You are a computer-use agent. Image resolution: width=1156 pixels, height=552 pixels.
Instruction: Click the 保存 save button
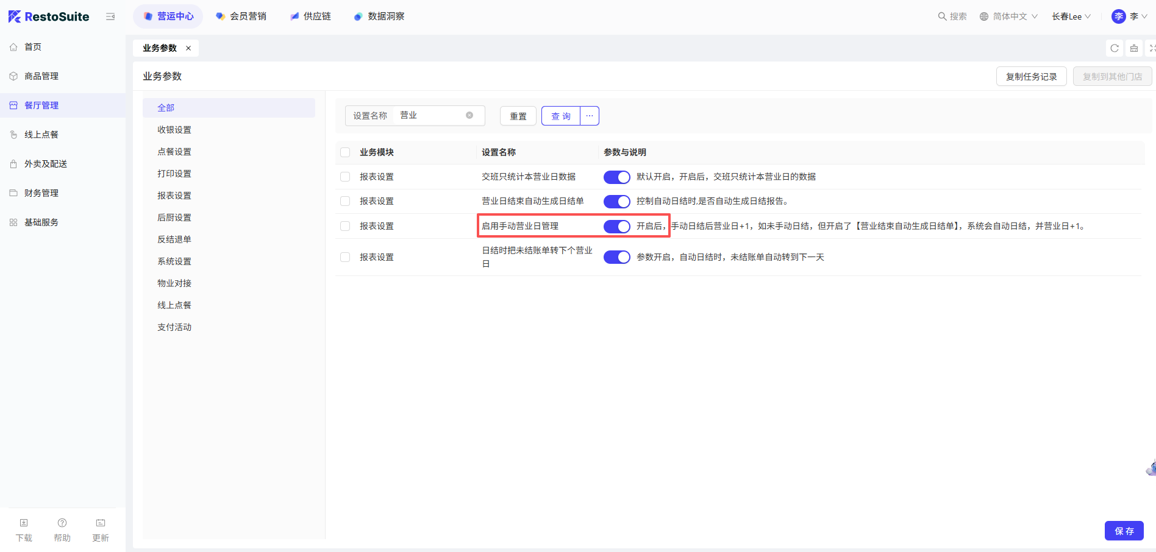pos(1124,531)
